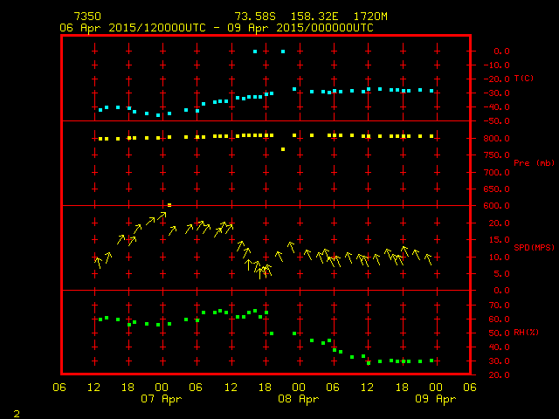The image size is (559, 419).
Task: Select the RH(%) humidity axis label
Action: tap(526, 332)
